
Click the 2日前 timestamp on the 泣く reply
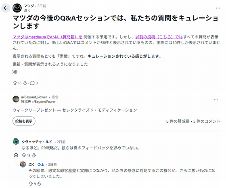52,165
